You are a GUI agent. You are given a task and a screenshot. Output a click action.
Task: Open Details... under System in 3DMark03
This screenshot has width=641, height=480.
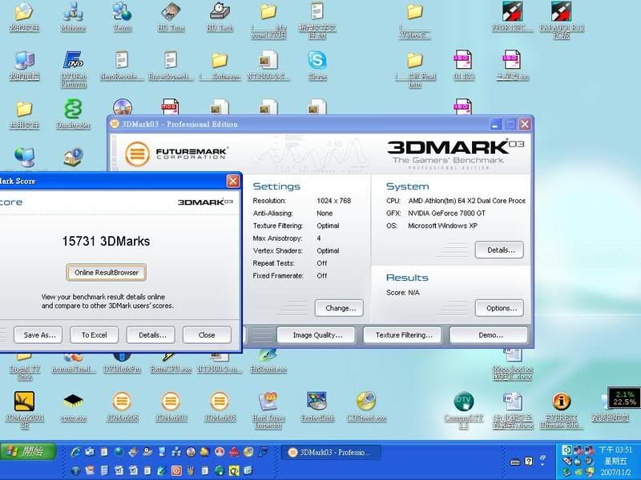coord(499,250)
